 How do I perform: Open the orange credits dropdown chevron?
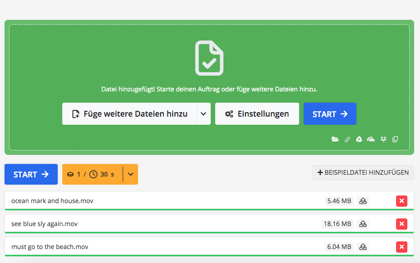[x=130, y=174]
